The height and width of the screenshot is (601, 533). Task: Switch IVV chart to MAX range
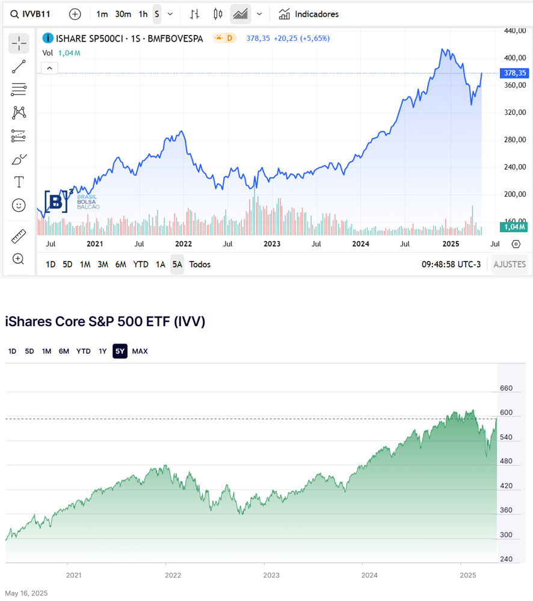pos(140,351)
